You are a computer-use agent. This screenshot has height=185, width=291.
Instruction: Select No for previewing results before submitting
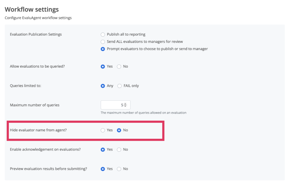tap(119, 169)
